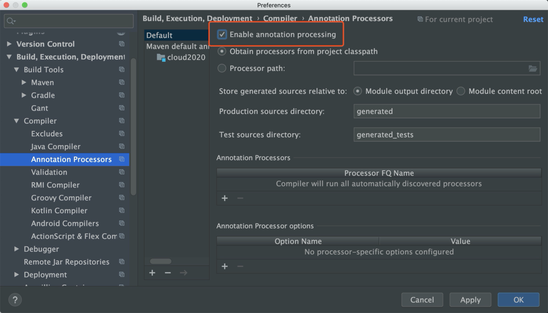Image resolution: width=548 pixels, height=313 pixels.
Task: Click the search magnifier icon in settings
Action: tap(11, 21)
